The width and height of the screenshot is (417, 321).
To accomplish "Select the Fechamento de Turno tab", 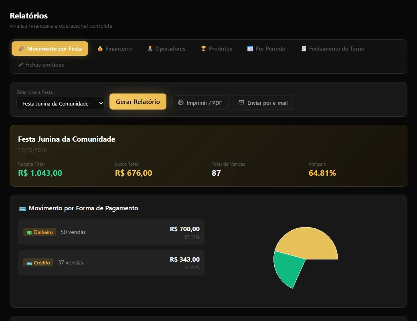I will coord(333,49).
